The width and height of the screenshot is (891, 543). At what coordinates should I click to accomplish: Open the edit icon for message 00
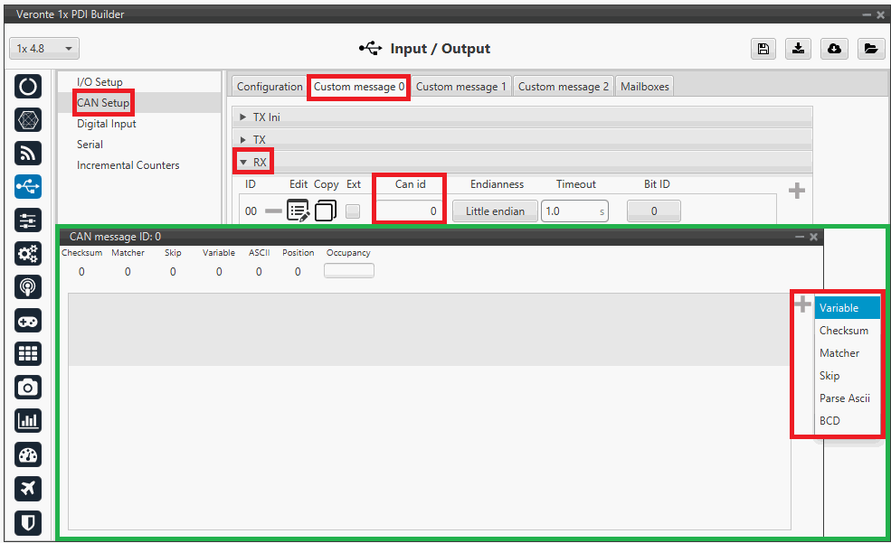[x=299, y=211]
